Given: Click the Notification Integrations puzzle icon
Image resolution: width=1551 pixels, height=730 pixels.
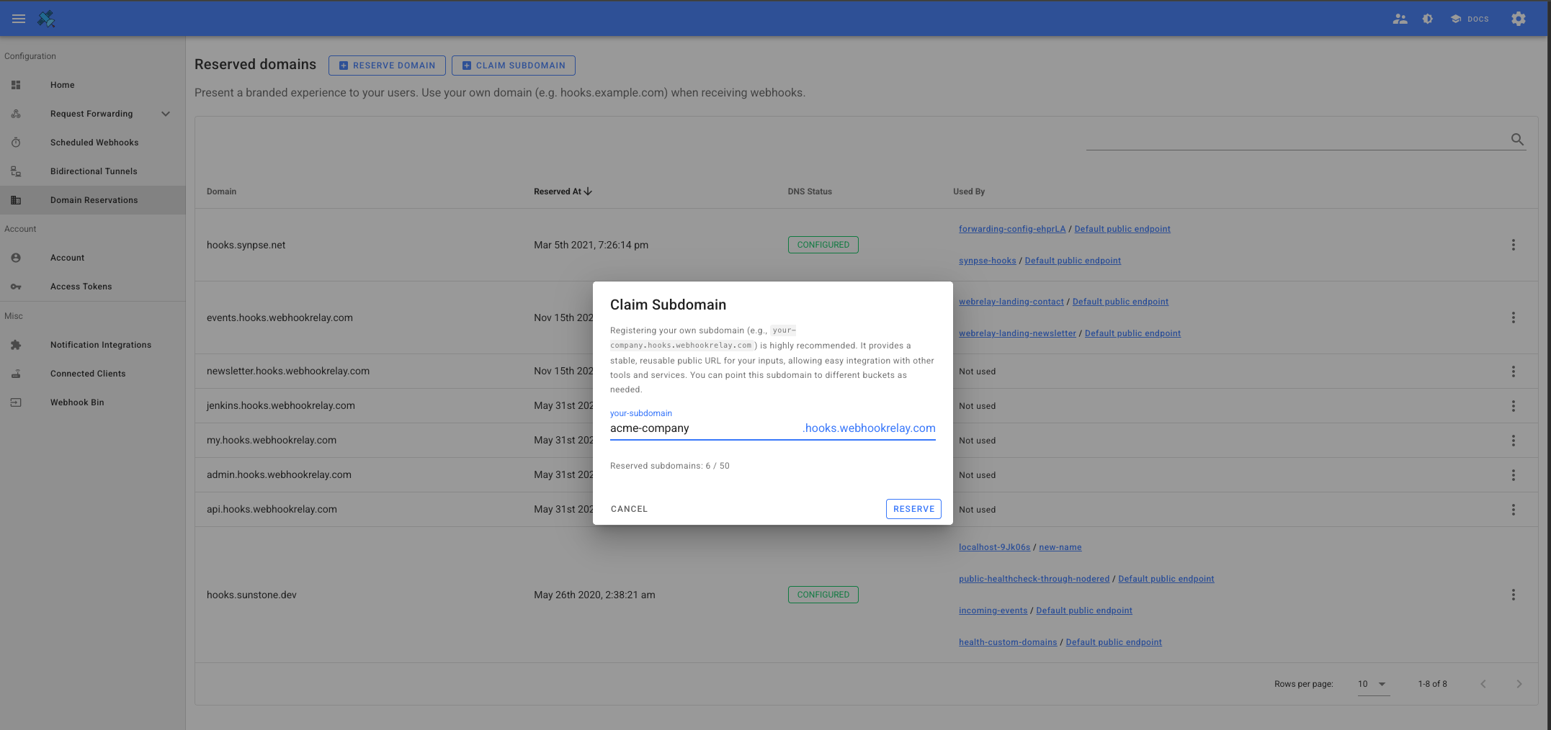Looking at the screenshot, I should [16, 344].
